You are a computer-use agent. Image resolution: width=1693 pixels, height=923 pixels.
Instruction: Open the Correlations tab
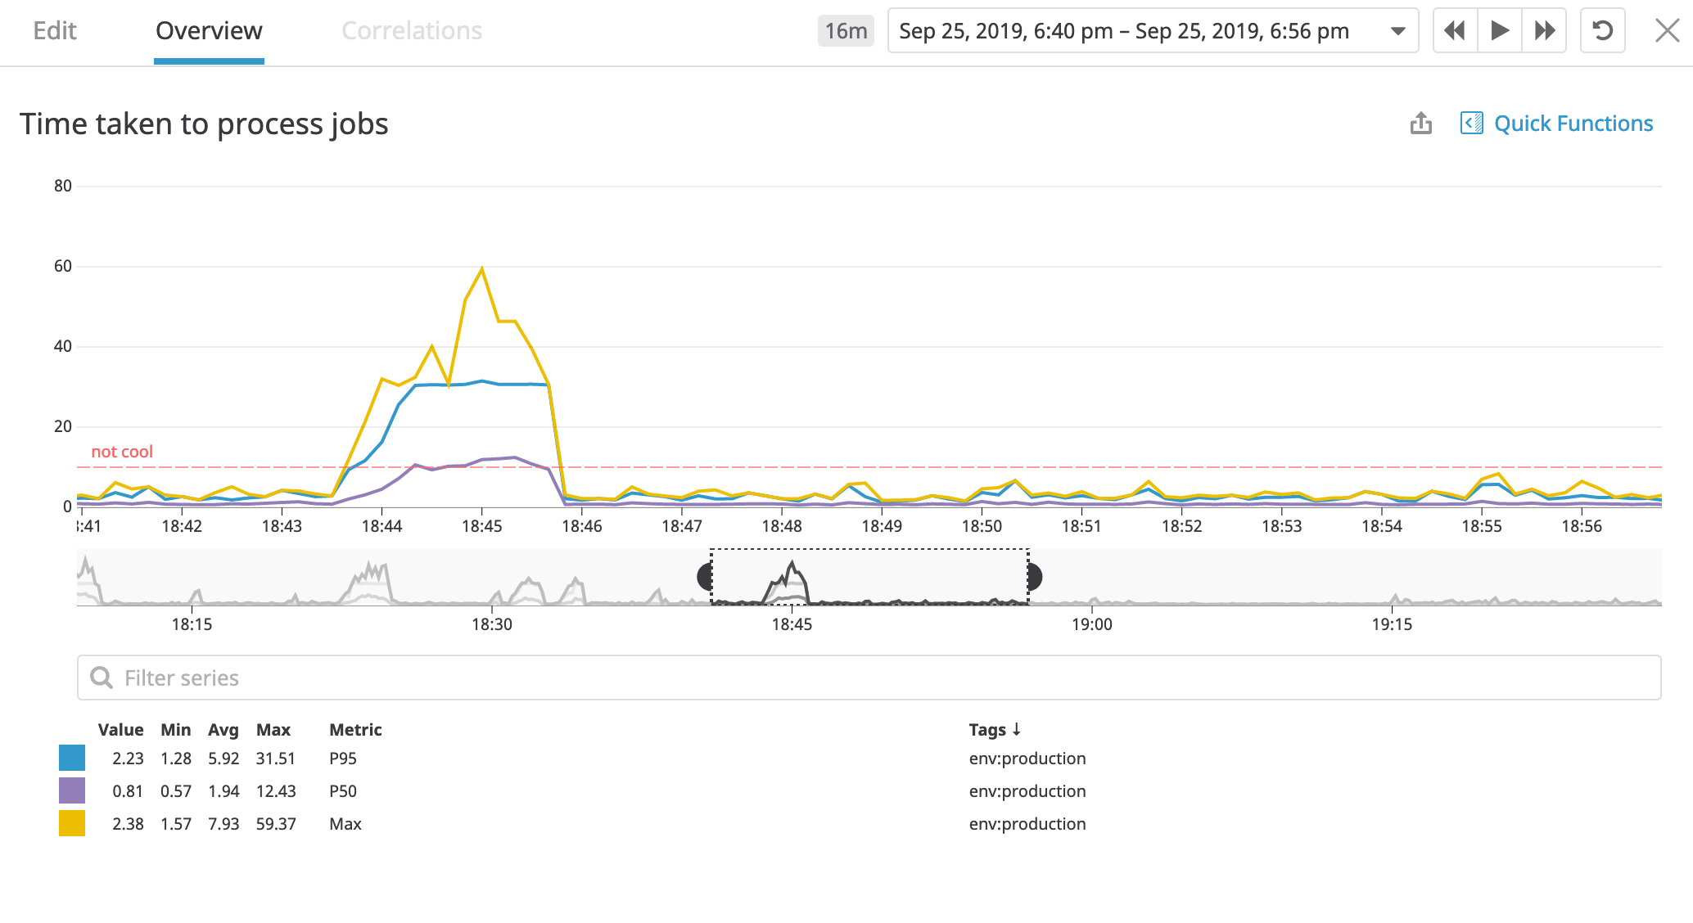(411, 31)
